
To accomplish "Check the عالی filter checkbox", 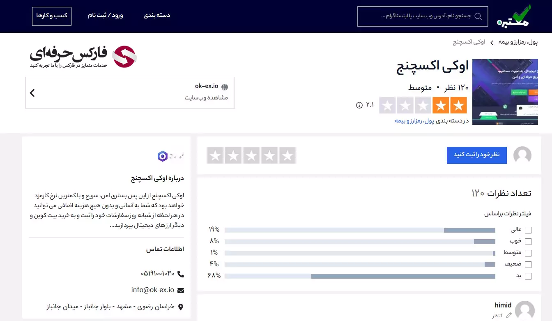I will (x=528, y=230).
